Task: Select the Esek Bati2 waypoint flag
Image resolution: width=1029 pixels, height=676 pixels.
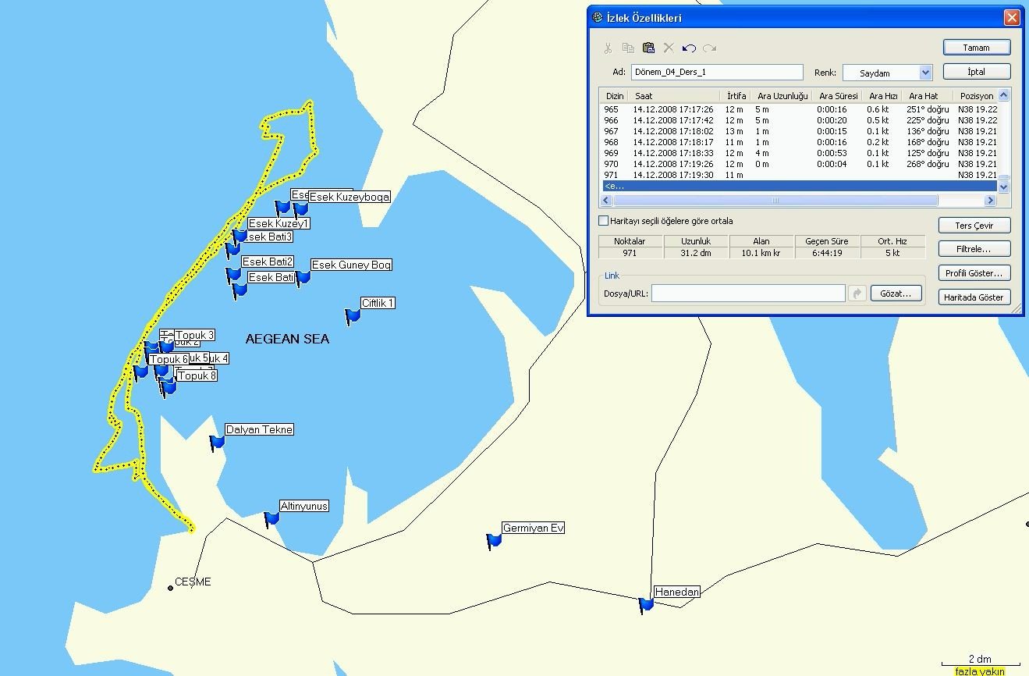Action: coord(233,275)
